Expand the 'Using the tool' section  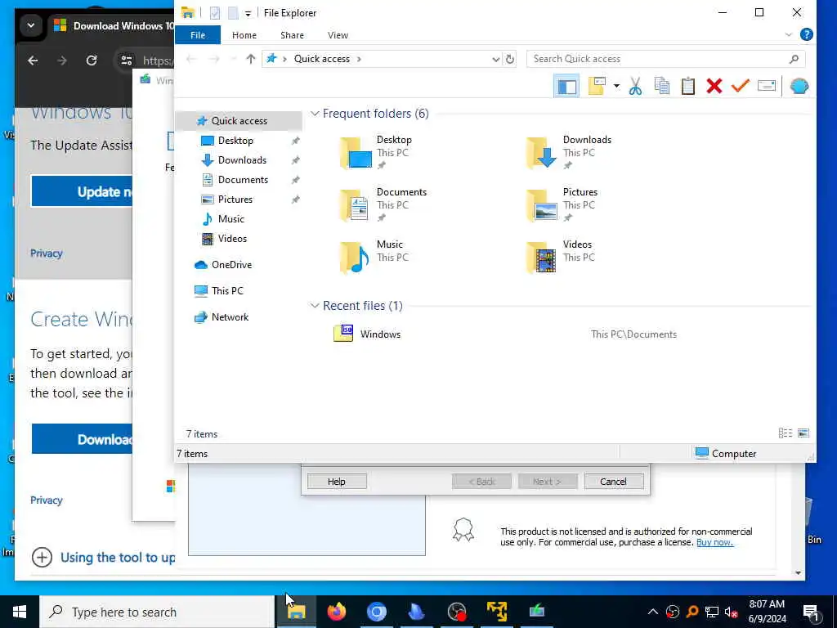(x=42, y=558)
